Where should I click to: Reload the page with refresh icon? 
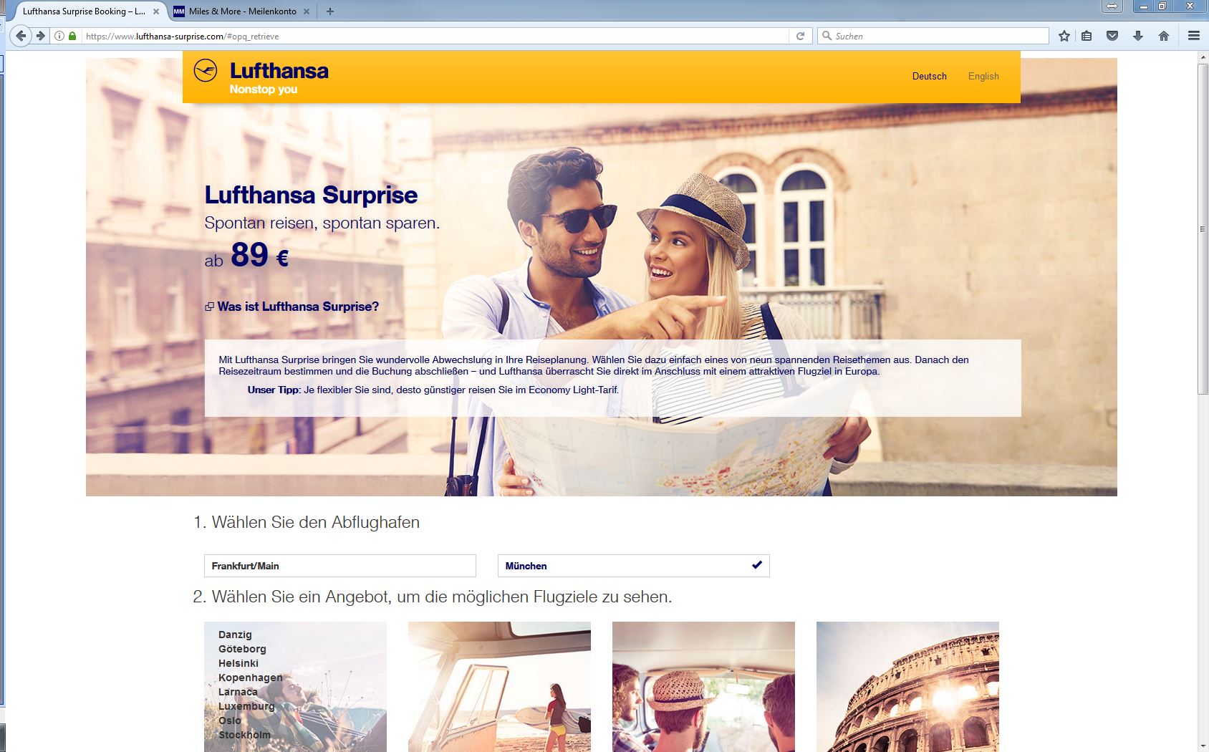click(800, 36)
